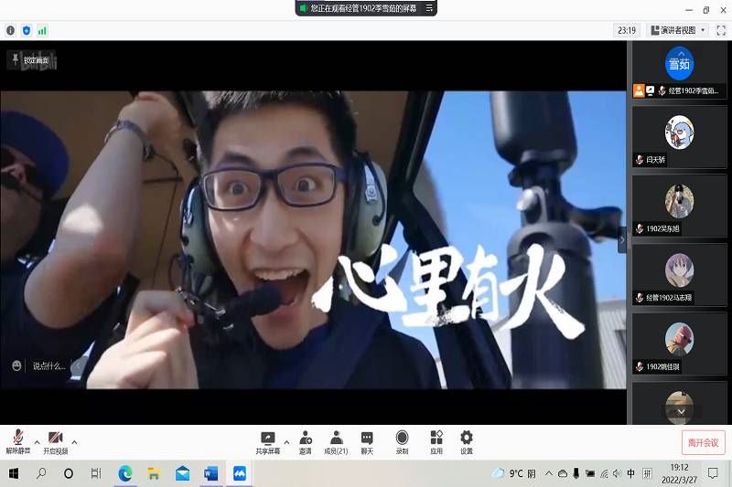Click the 共享屏幕 share screen icon

(x=267, y=441)
